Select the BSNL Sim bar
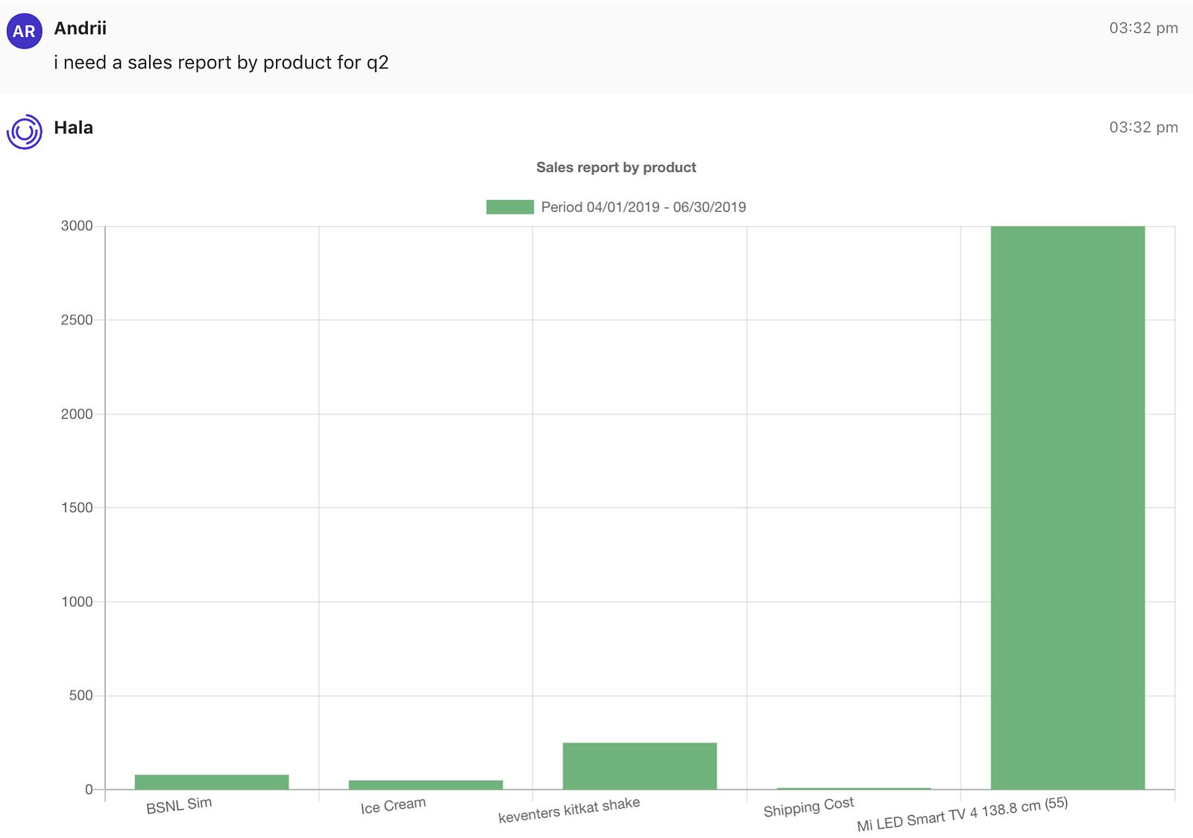Screen dimensions: 1193x838 (212, 781)
